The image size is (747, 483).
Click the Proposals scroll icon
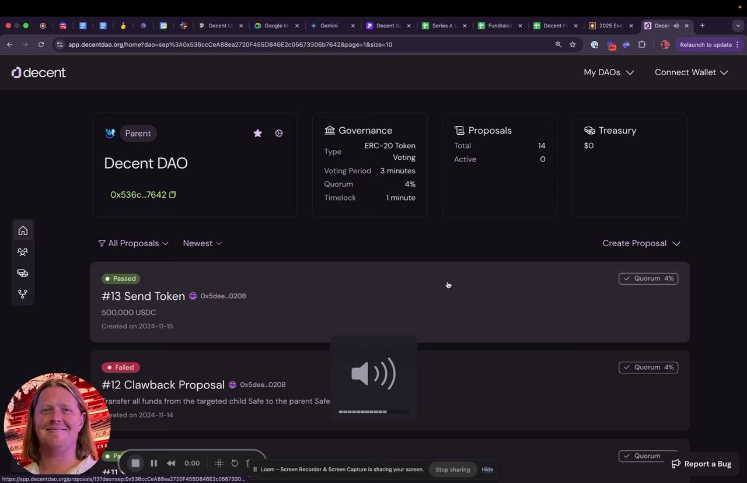coord(459,130)
